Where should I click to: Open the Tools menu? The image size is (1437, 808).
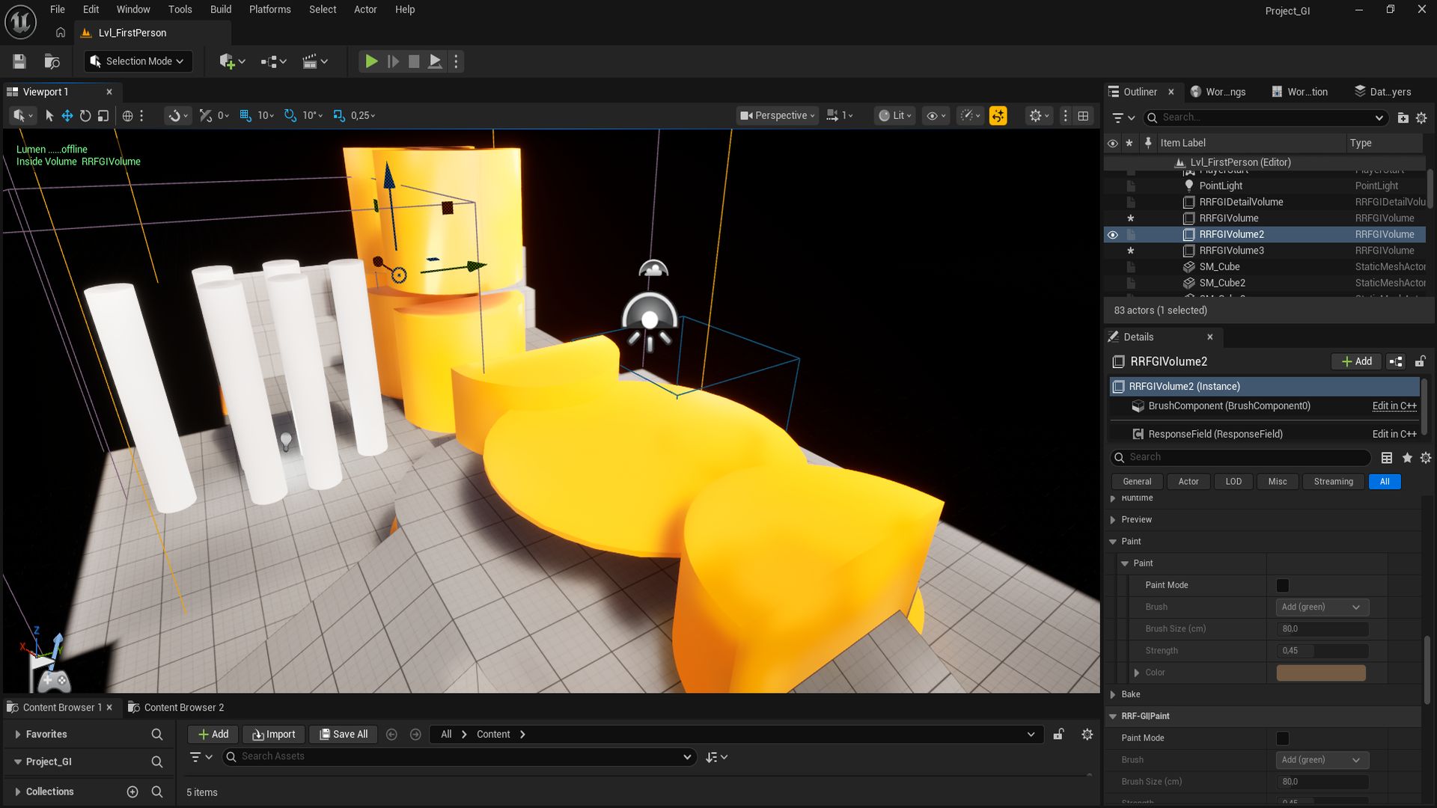pyautogui.click(x=180, y=9)
